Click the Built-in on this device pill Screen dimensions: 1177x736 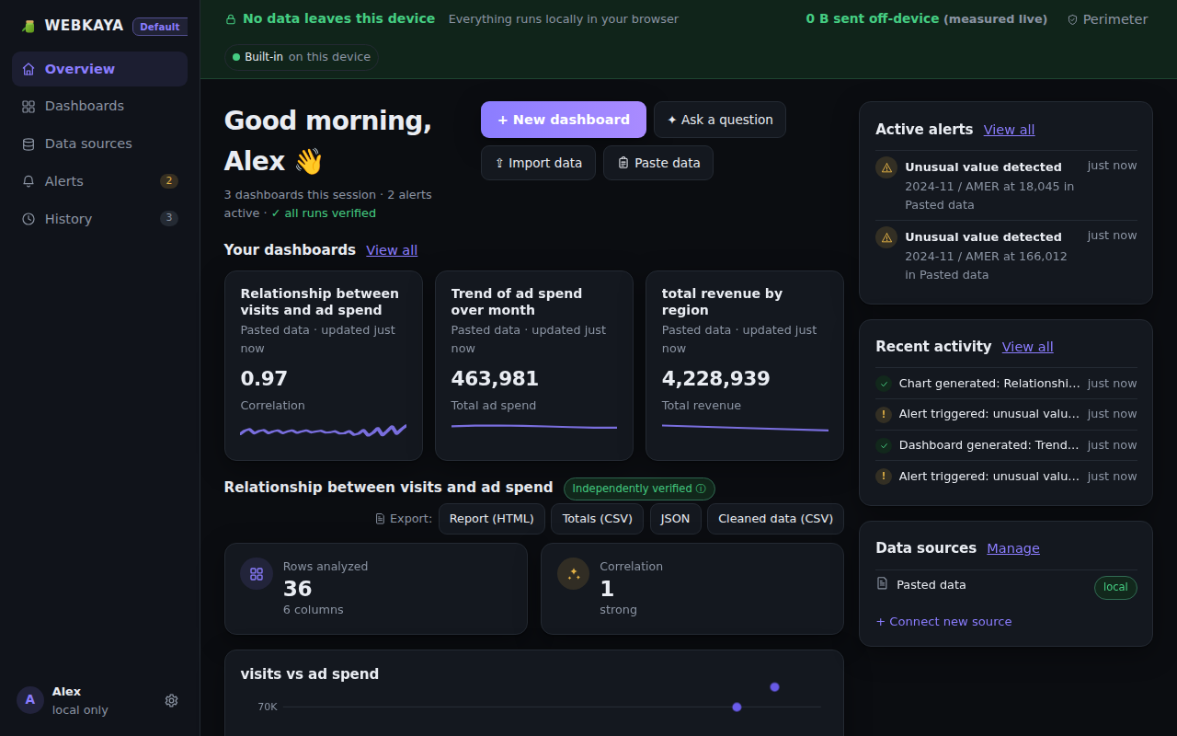coord(301,57)
